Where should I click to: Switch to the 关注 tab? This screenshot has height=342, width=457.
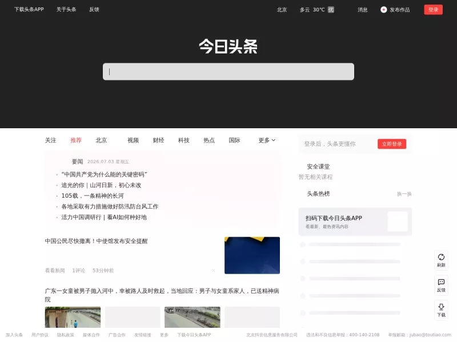(x=50, y=140)
